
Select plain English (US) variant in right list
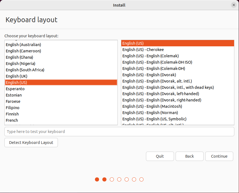click(x=178, y=43)
